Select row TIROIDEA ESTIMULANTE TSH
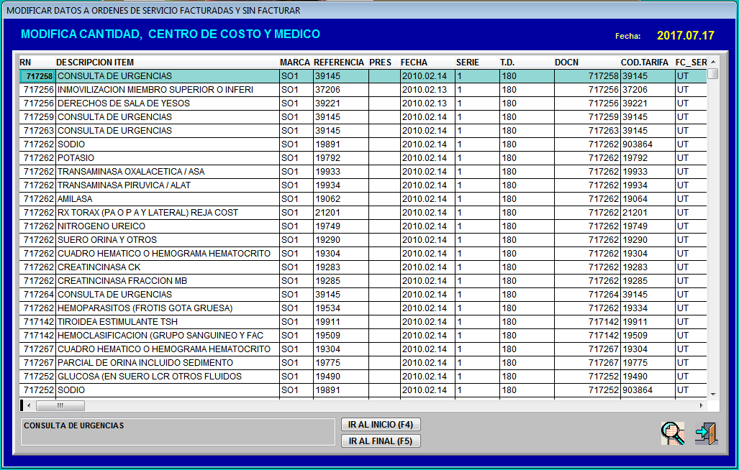739x470 pixels. pos(363,322)
